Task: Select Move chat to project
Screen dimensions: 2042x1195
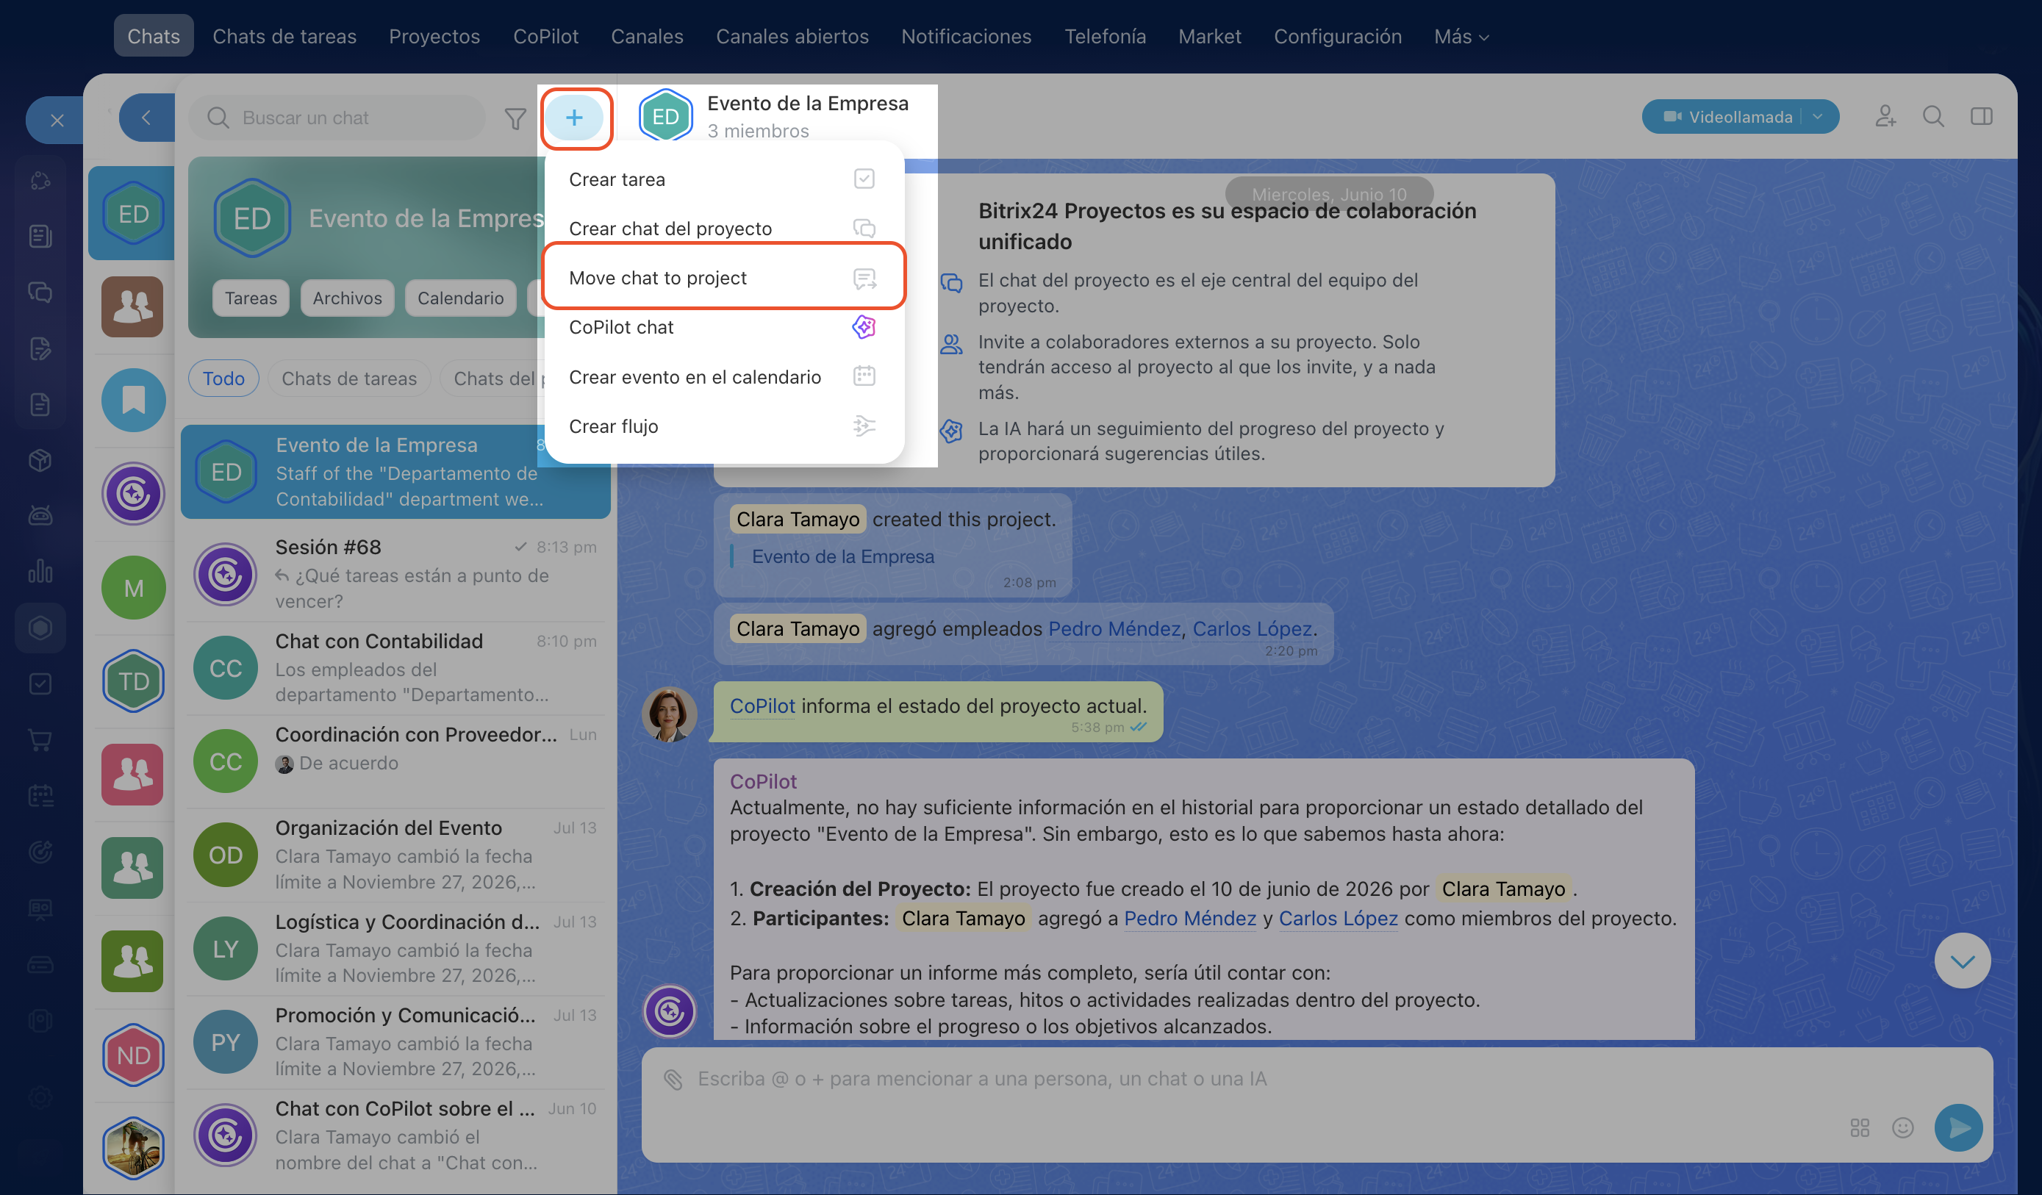Action: click(x=723, y=278)
